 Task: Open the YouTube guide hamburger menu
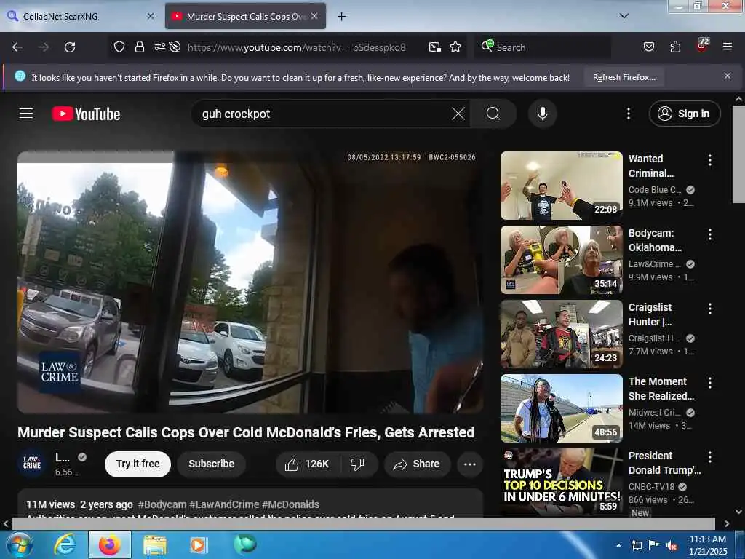26,114
